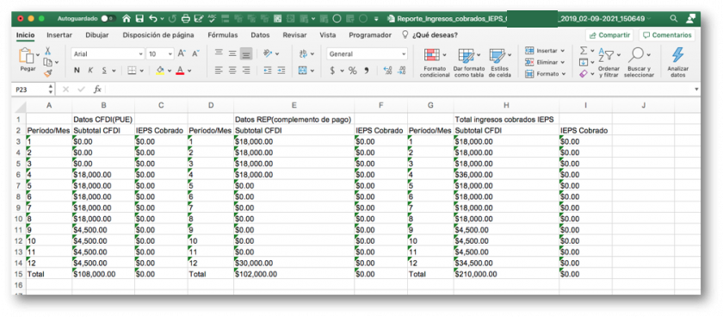Align text to top
Screen dimensions: 723x317
[x=219, y=53]
